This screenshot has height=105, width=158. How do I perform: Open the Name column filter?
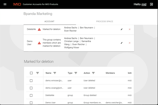[55, 73]
